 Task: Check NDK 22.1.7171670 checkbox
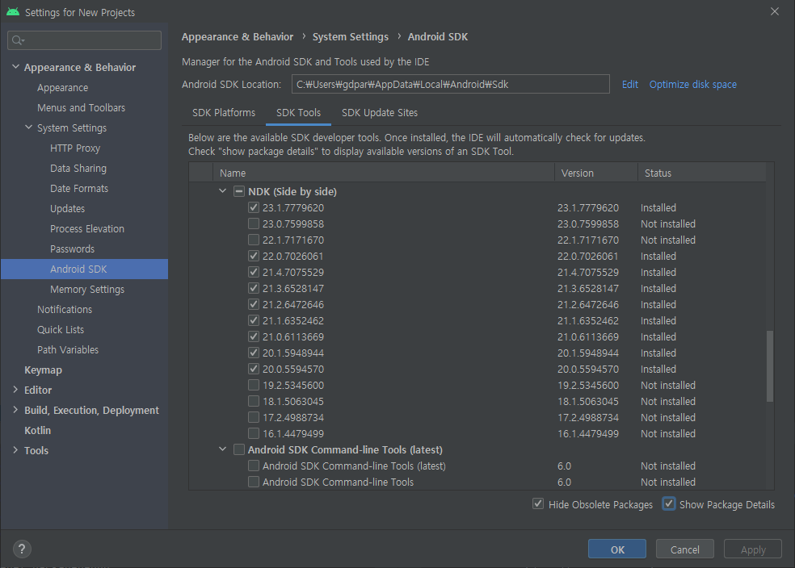254,240
